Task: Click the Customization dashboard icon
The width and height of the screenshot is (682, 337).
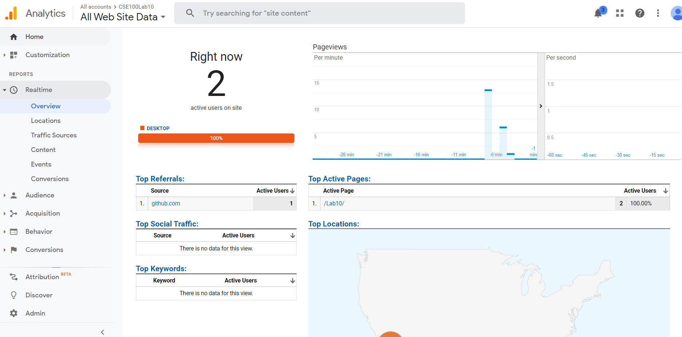Action: [x=13, y=55]
